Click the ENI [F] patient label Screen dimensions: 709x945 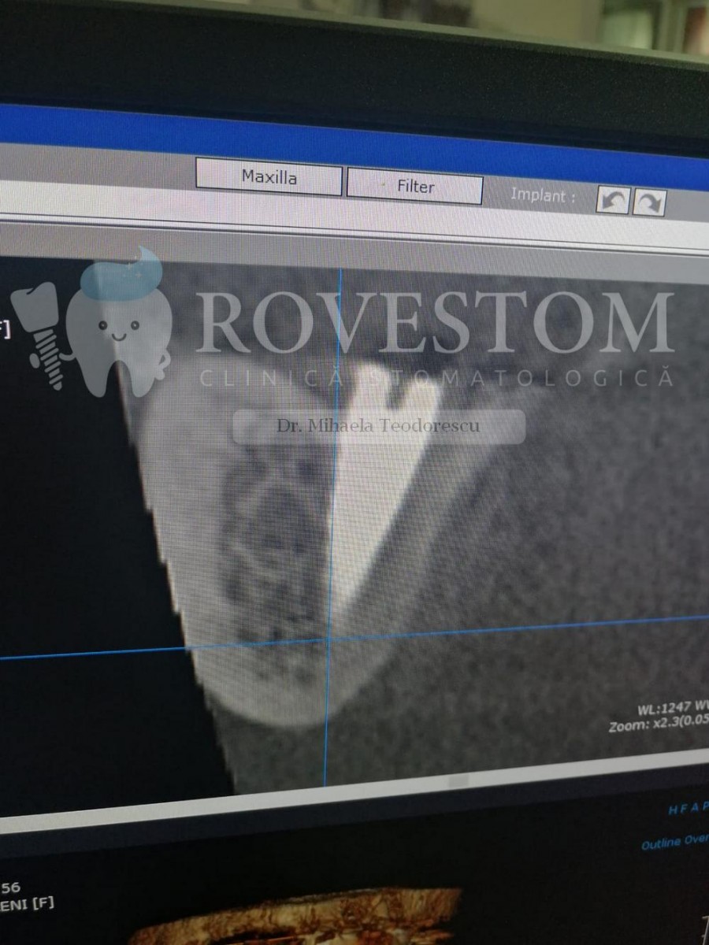click(x=27, y=903)
